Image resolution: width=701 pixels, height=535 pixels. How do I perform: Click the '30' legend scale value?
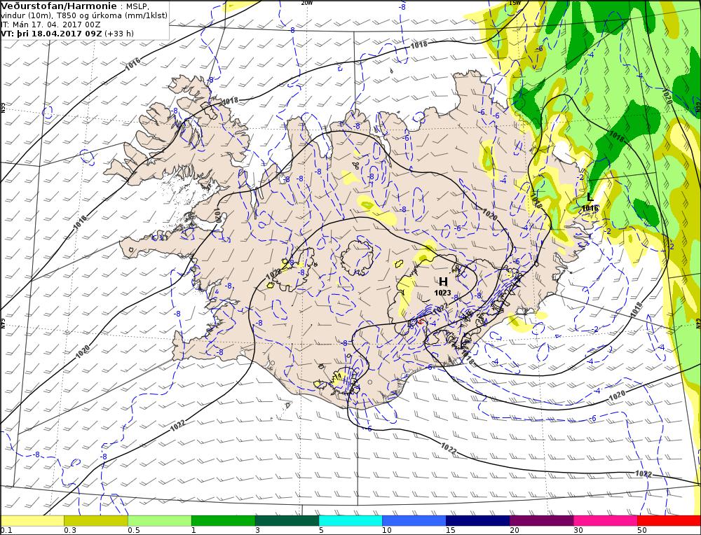pos(578,531)
